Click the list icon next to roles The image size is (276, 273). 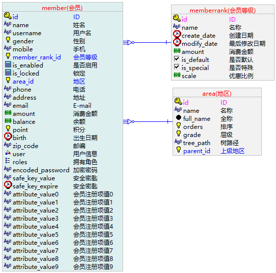(x=8, y=161)
